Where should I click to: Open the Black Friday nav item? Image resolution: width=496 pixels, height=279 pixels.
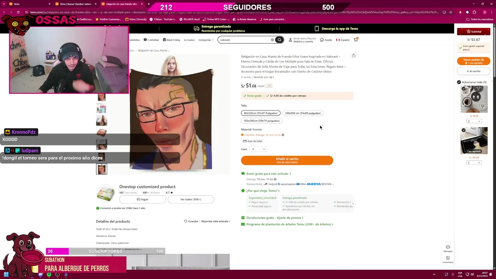(171, 40)
